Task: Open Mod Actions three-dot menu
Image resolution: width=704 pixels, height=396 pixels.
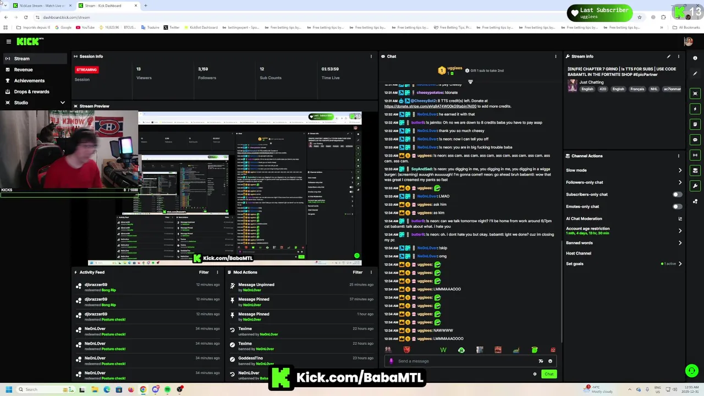Action: coord(371,272)
